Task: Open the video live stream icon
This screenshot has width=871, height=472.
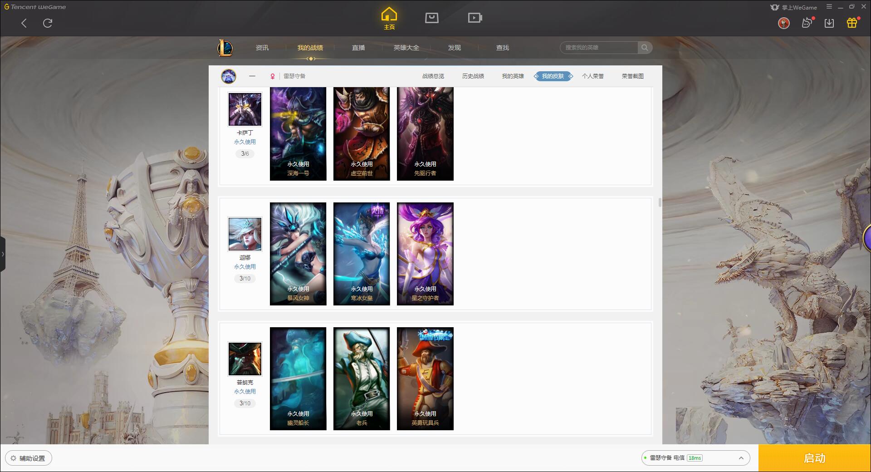Action: point(475,18)
